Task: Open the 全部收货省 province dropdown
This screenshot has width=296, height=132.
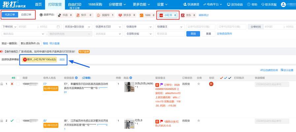Action: [139, 34]
